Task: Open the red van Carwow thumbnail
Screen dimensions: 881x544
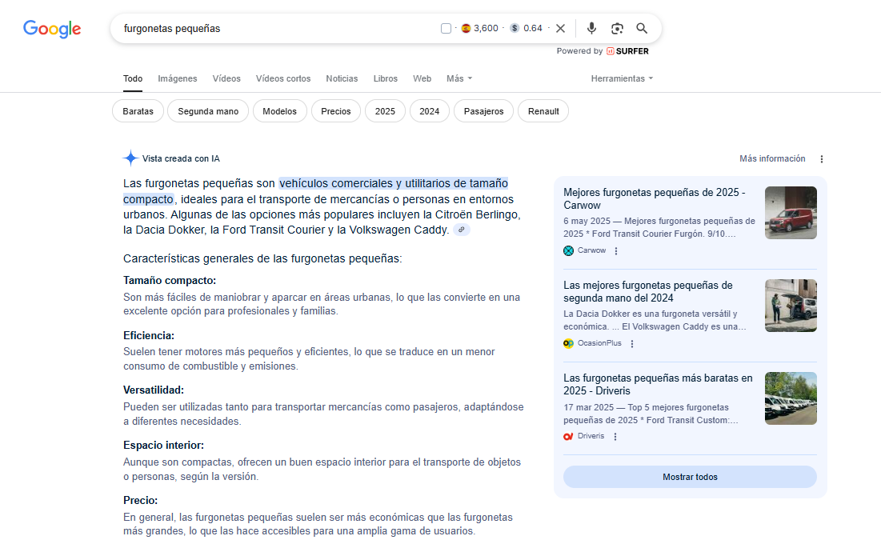Action: pyautogui.click(x=791, y=213)
